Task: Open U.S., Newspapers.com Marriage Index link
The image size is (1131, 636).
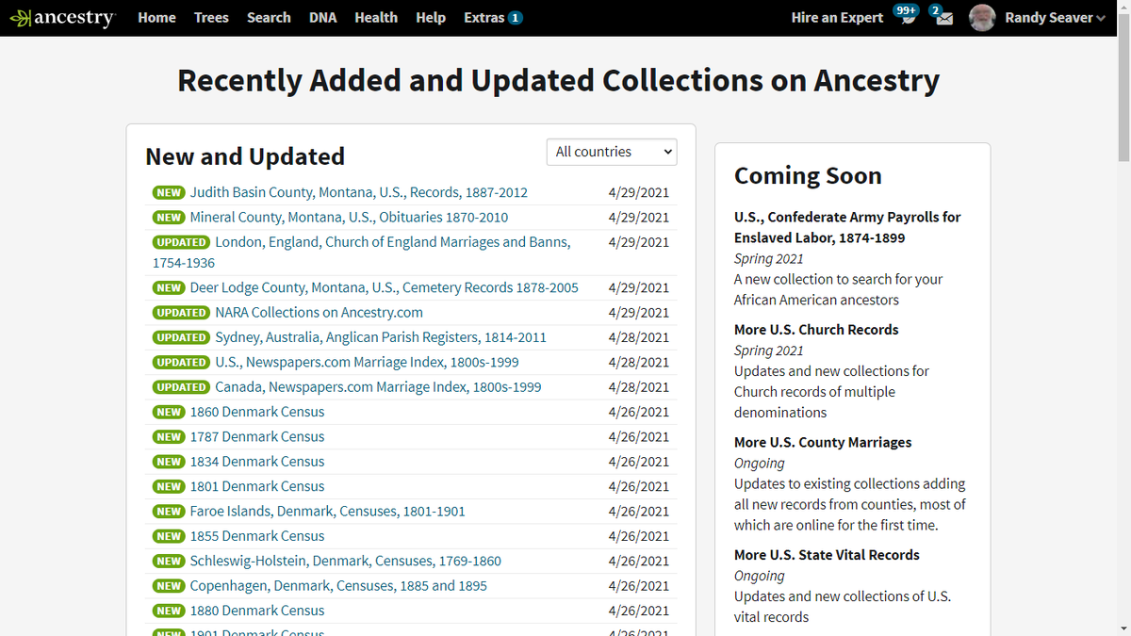Action: tap(367, 362)
